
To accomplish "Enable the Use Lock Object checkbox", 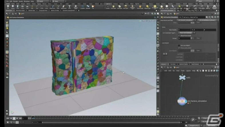I will point(179,45).
